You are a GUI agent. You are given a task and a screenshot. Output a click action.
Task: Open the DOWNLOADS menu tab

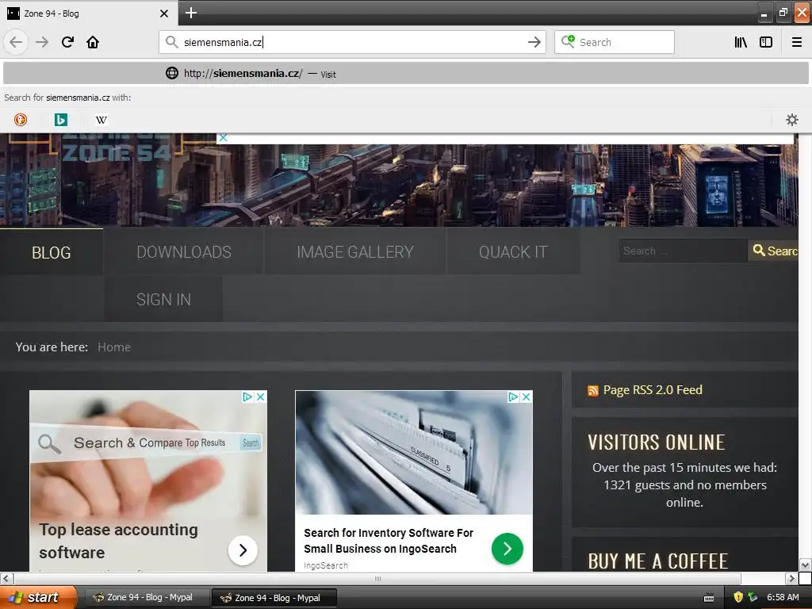(184, 252)
